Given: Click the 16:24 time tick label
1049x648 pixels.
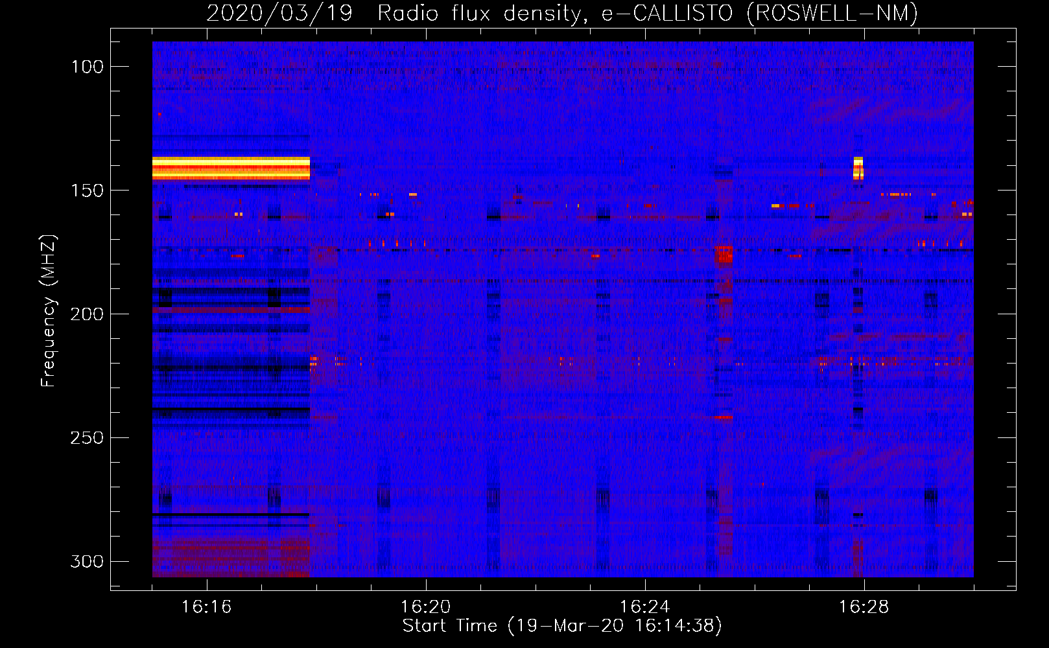Looking at the screenshot, I should pyautogui.click(x=644, y=607).
